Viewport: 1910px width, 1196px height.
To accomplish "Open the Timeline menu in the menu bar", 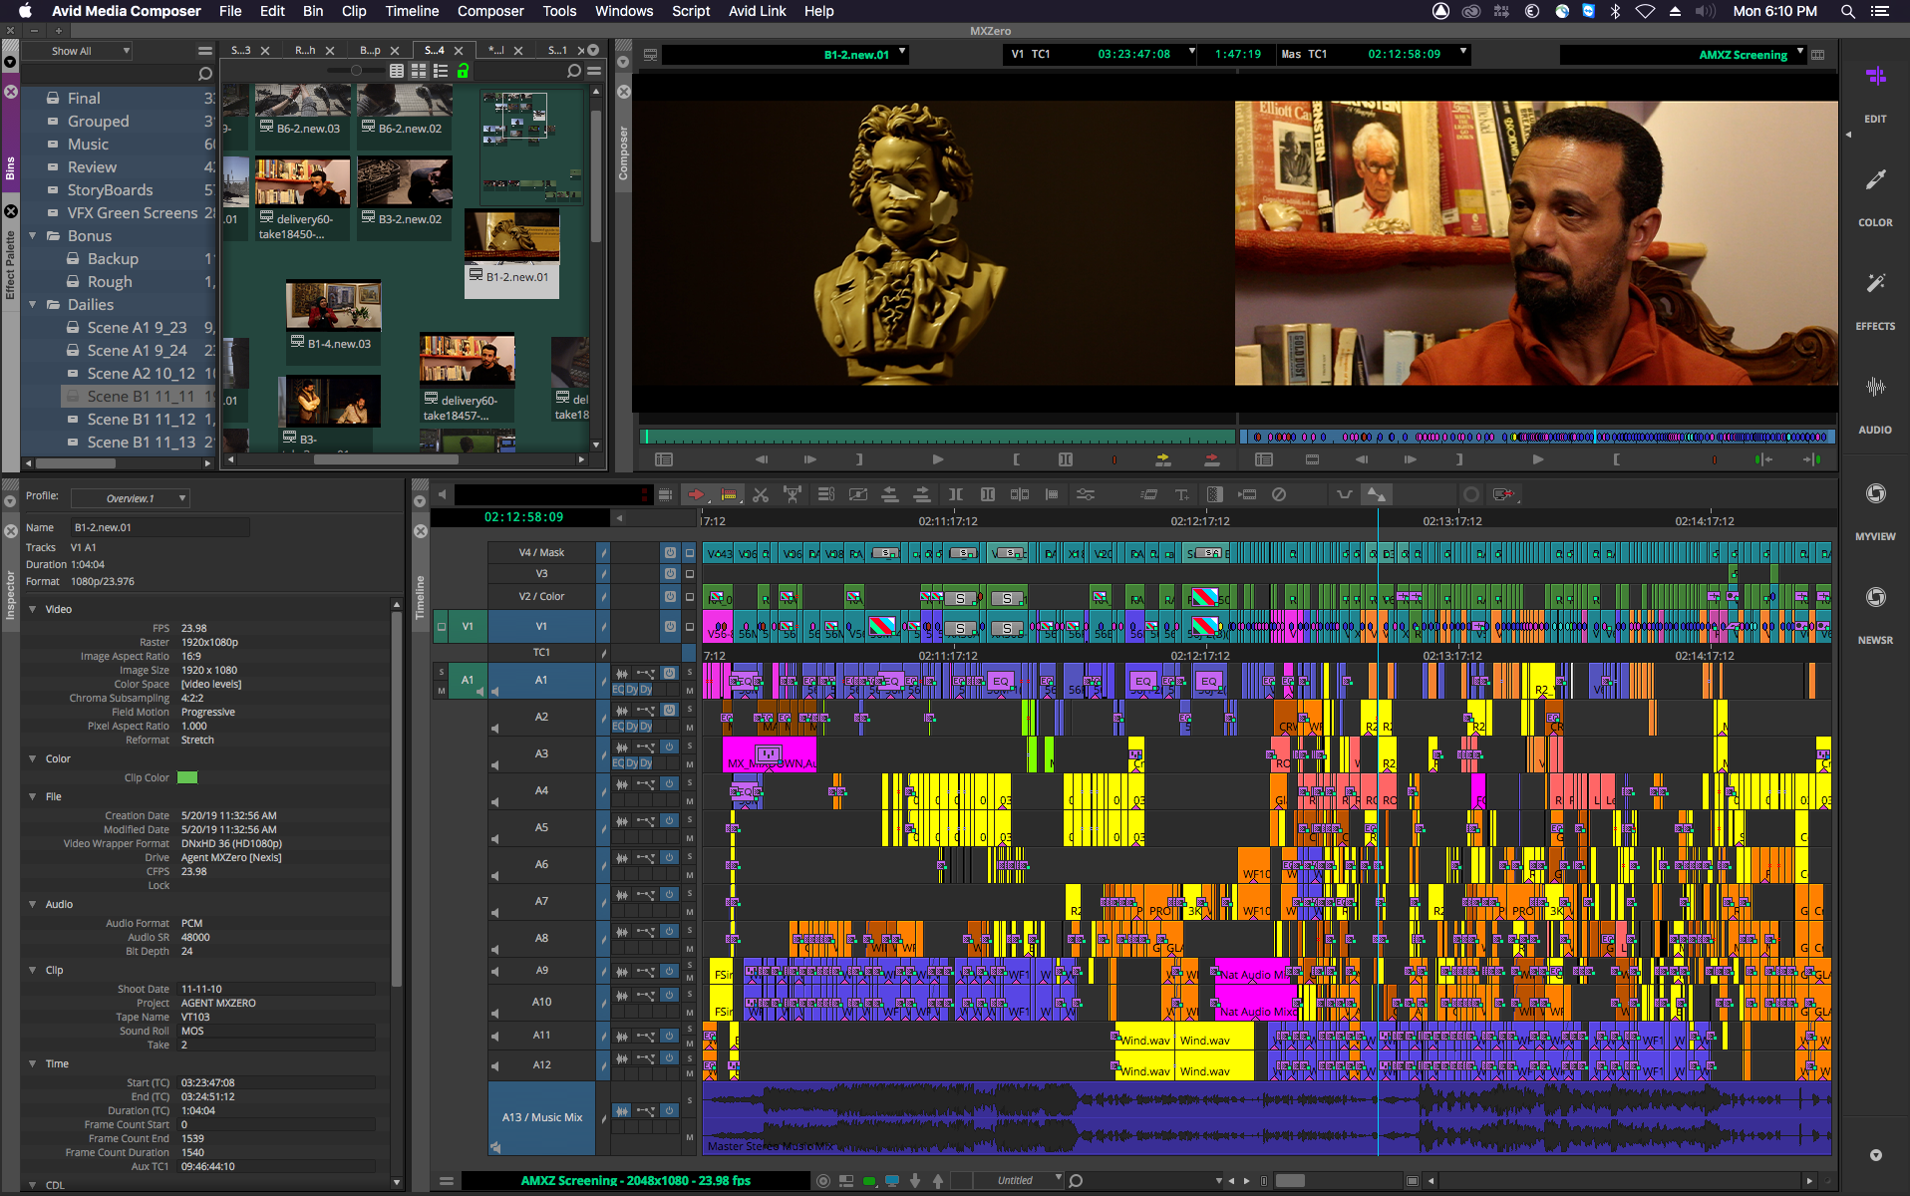I will click(412, 11).
